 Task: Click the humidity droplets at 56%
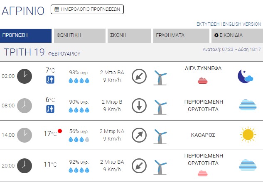pyautogui.click(x=79, y=140)
